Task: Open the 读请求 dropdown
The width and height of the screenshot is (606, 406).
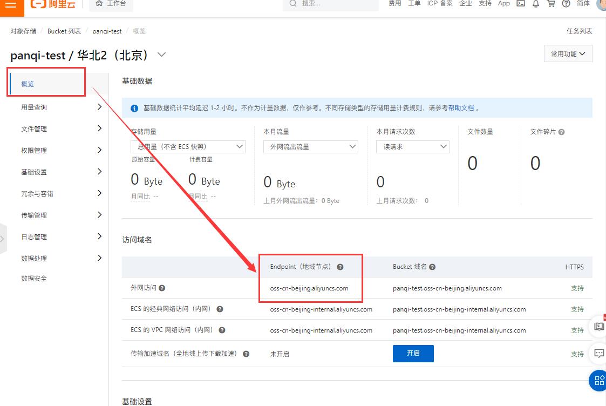Action: [413, 146]
